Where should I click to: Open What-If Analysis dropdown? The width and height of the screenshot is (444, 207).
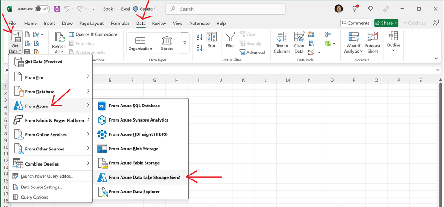pyautogui.click(x=353, y=43)
